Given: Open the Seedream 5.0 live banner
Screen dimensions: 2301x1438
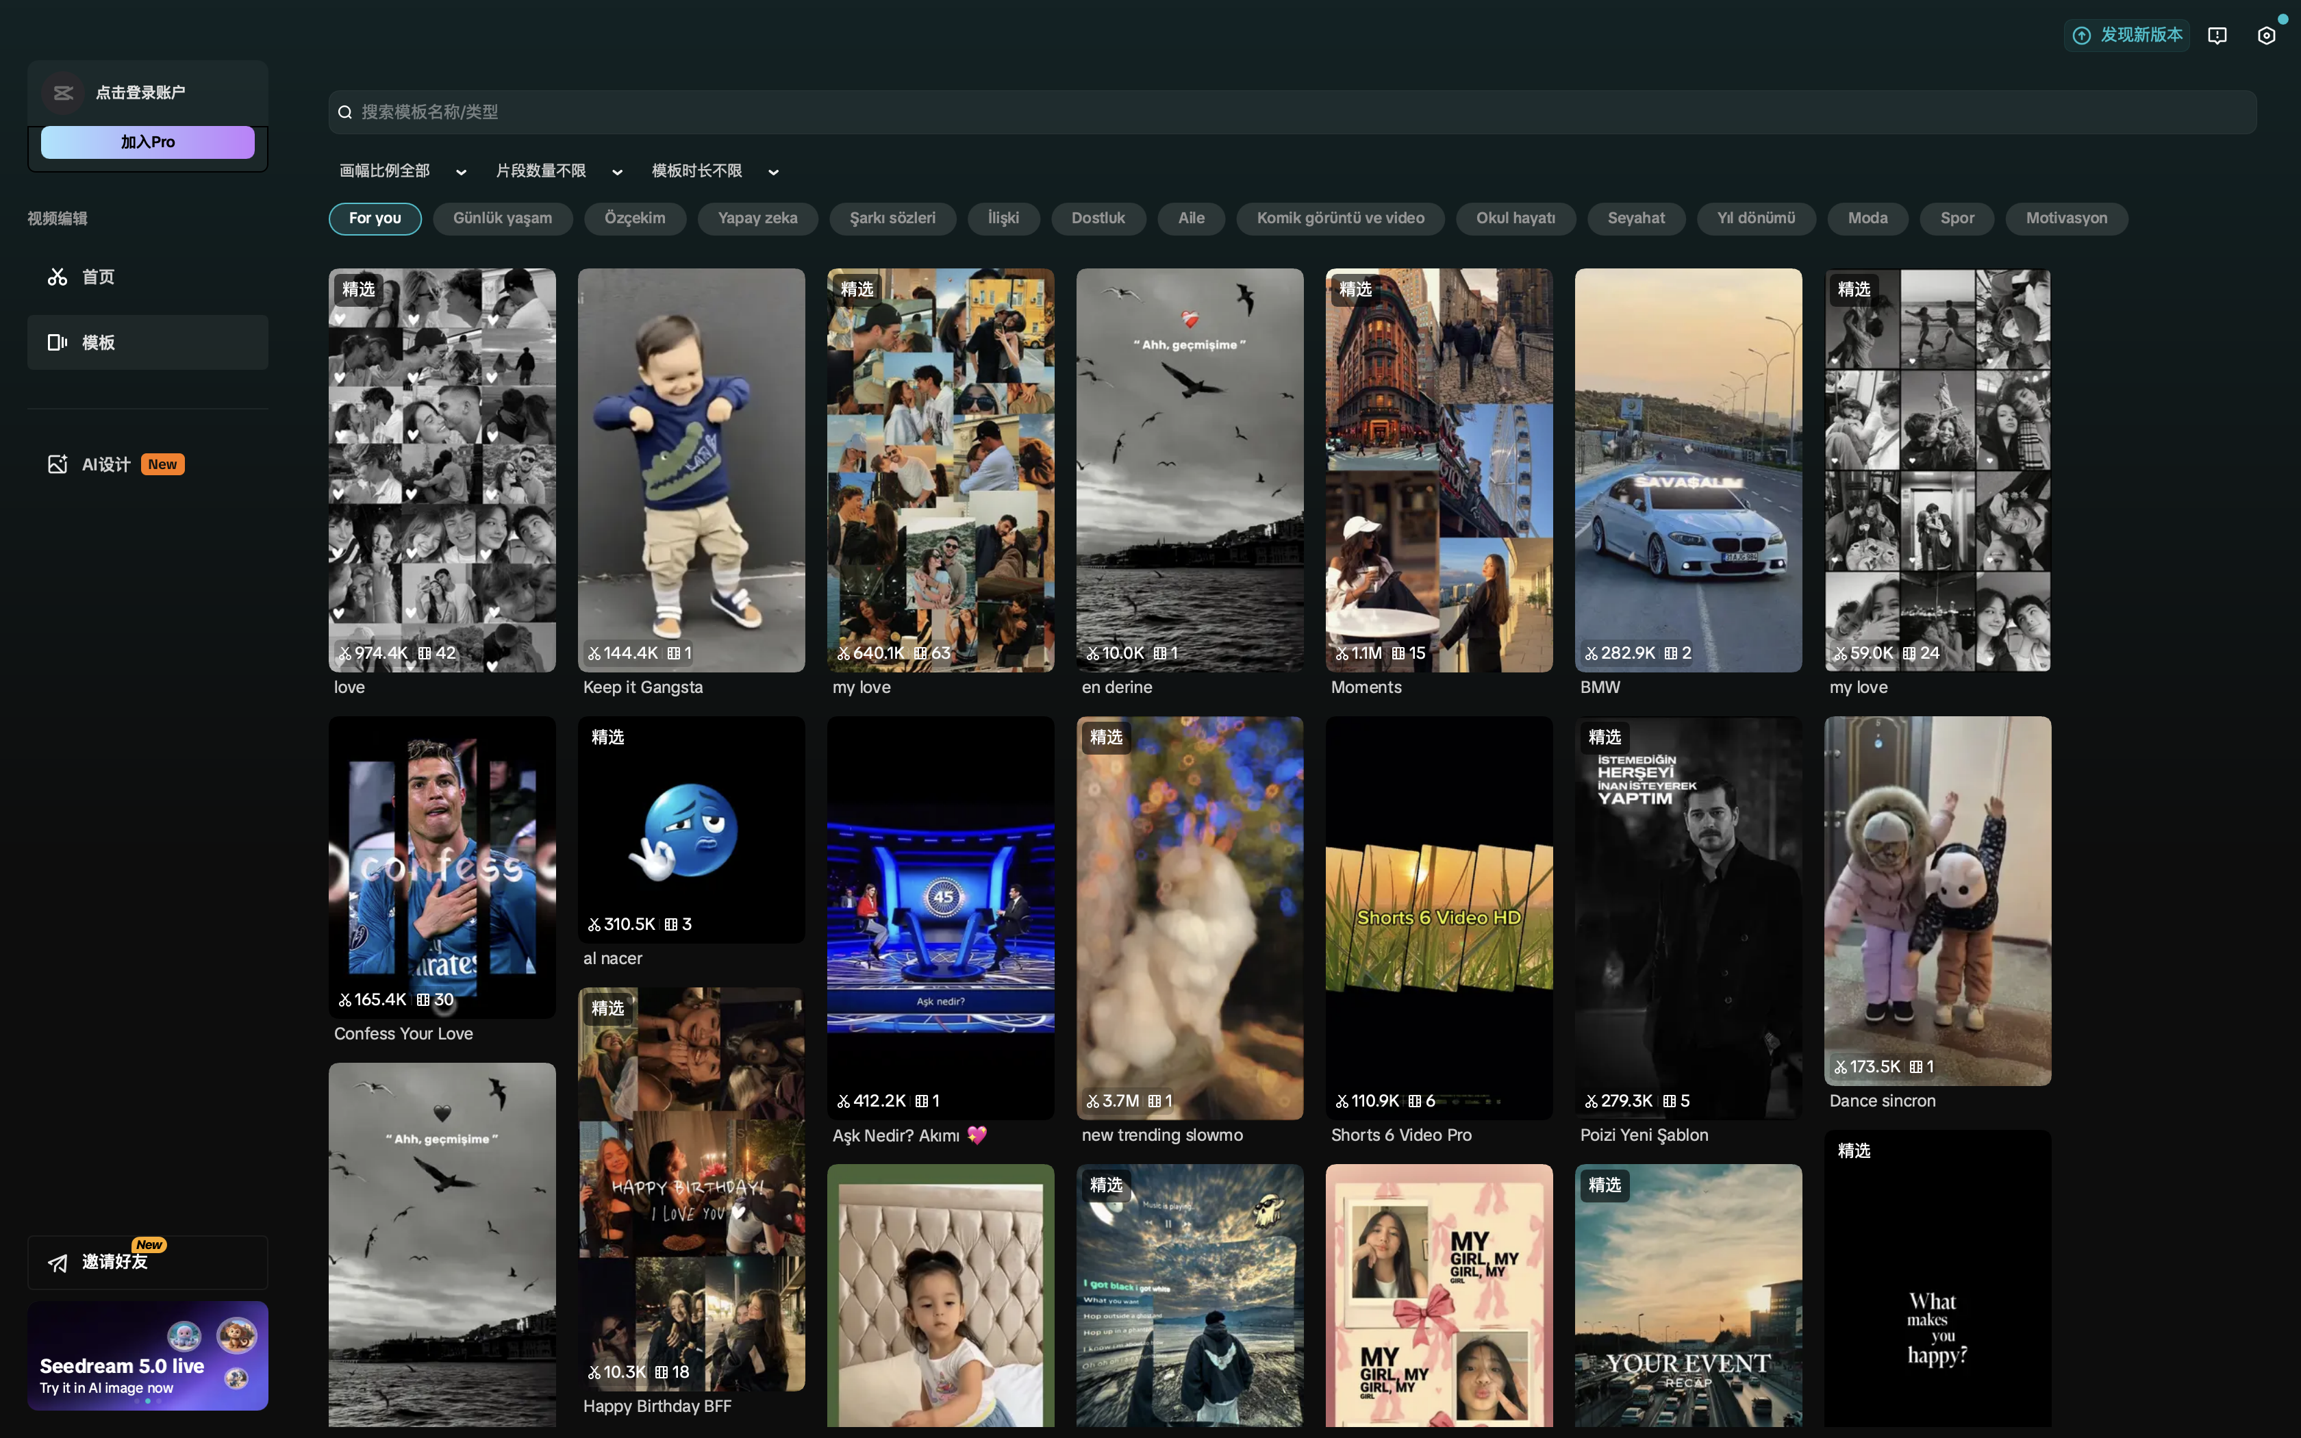Looking at the screenshot, I should (x=147, y=1354).
